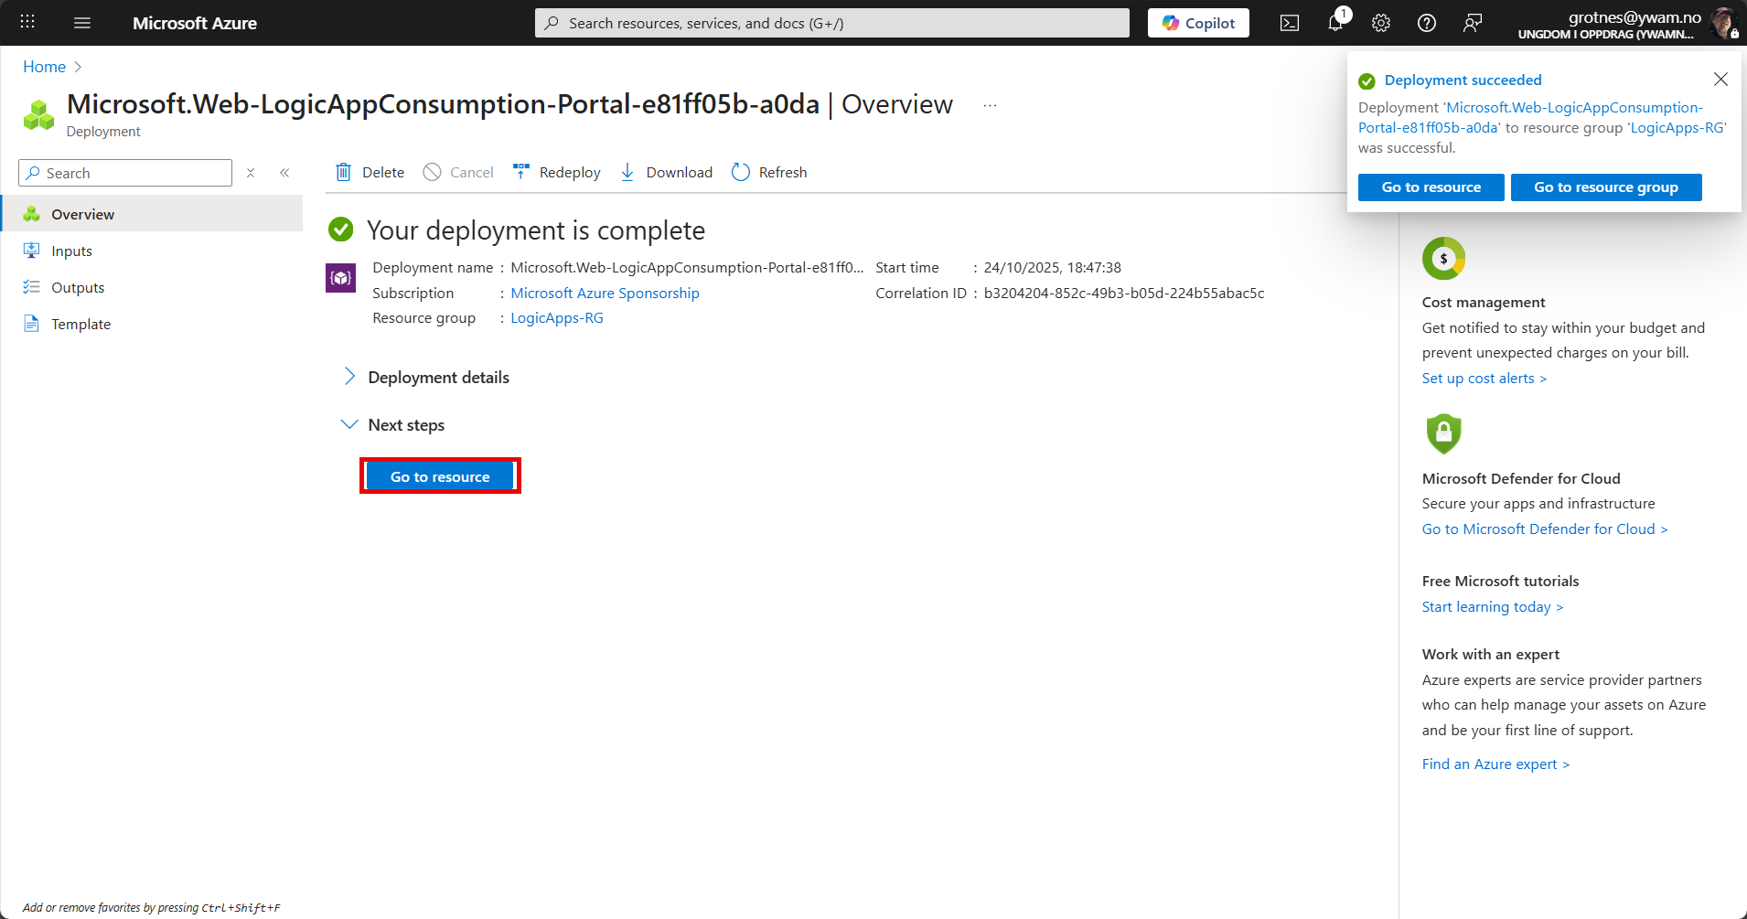
Task: Open the account profile avatar
Action: tap(1724, 23)
